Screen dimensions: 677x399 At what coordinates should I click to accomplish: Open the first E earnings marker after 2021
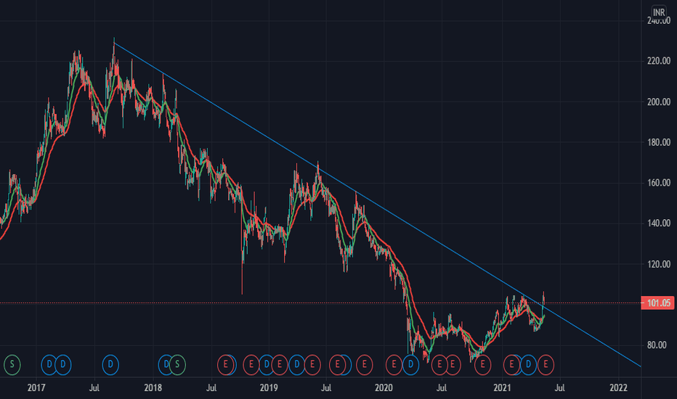pyautogui.click(x=511, y=365)
